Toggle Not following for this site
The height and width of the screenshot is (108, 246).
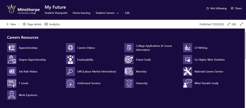tap(218, 8)
